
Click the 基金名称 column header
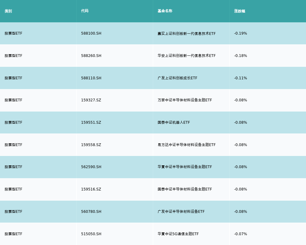(165, 11)
